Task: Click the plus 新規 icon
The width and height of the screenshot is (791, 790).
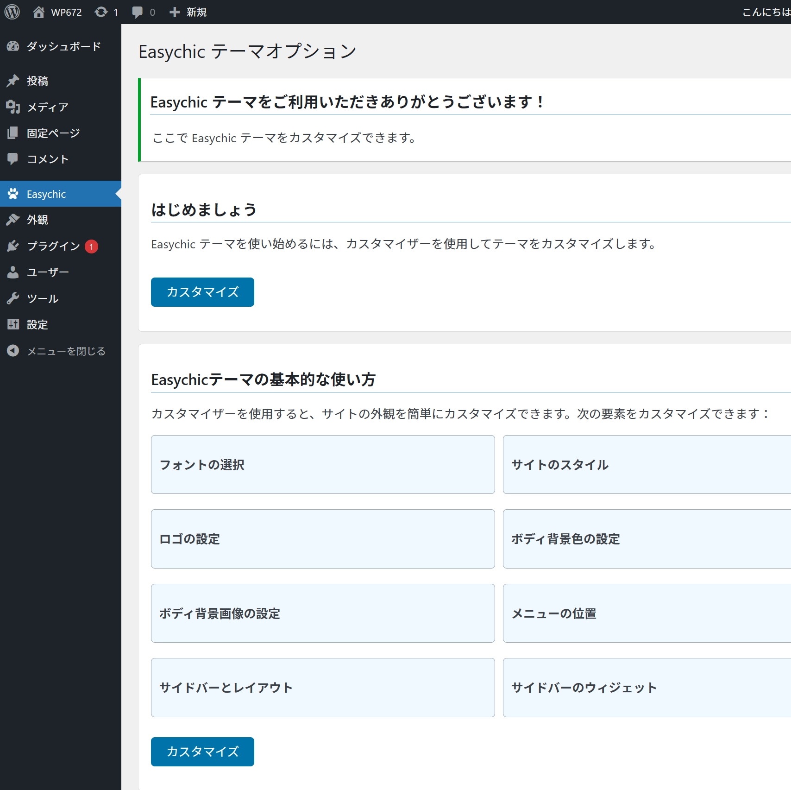Action: [x=174, y=12]
